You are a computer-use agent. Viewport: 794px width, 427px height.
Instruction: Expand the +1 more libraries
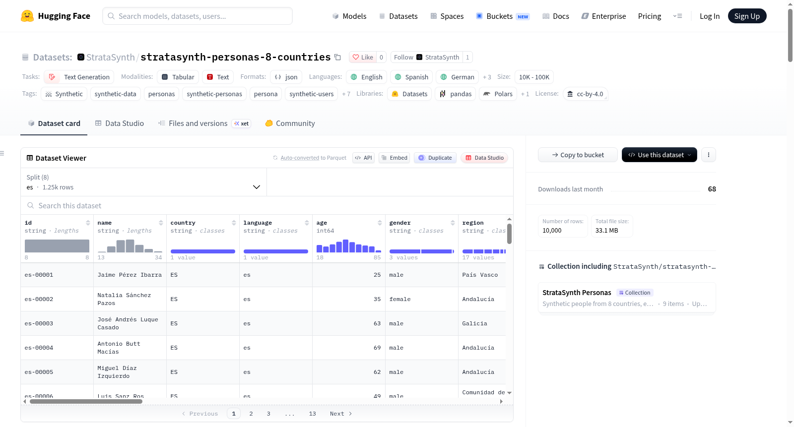click(525, 94)
